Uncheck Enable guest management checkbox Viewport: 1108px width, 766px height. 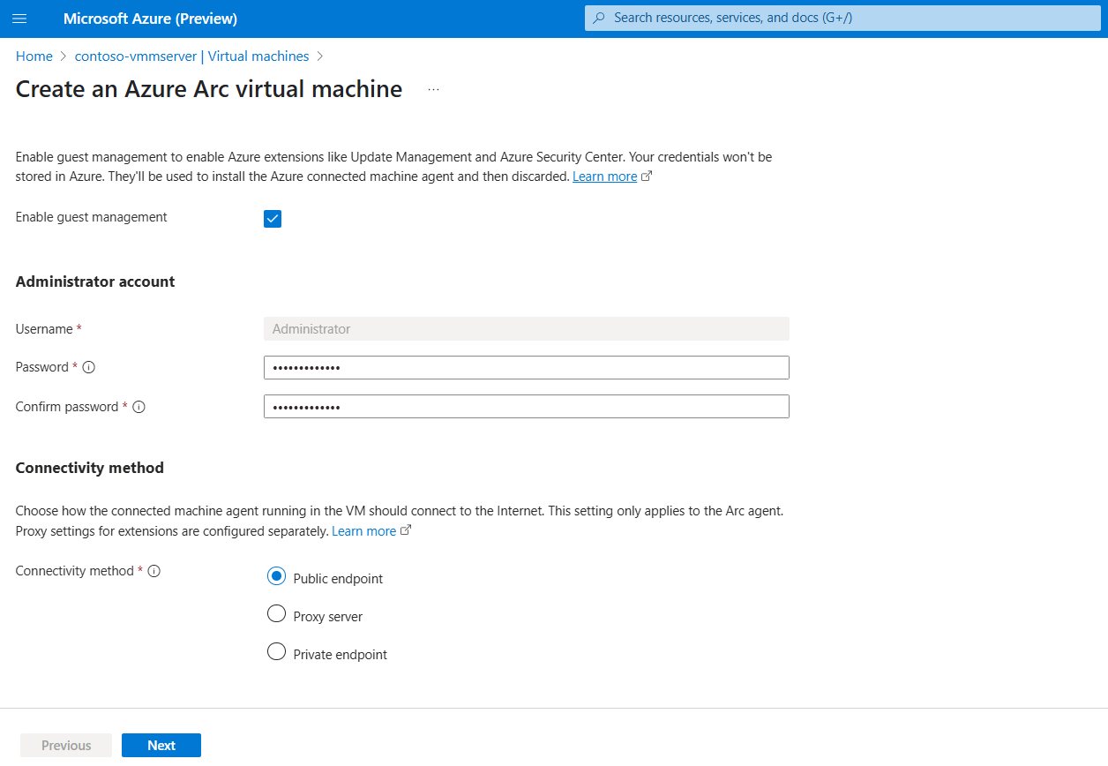pyautogui.click(x=273, y=219)
